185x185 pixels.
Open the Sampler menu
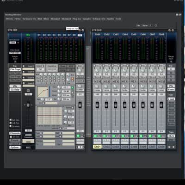[86, 19]
